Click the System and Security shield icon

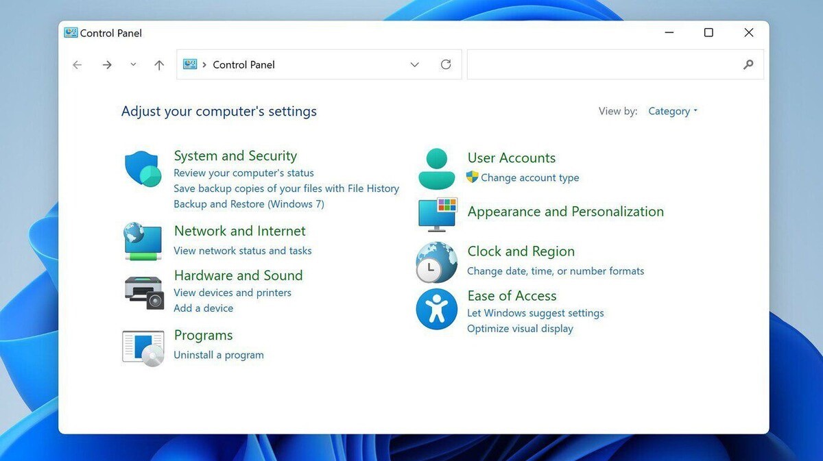(143, 169)
